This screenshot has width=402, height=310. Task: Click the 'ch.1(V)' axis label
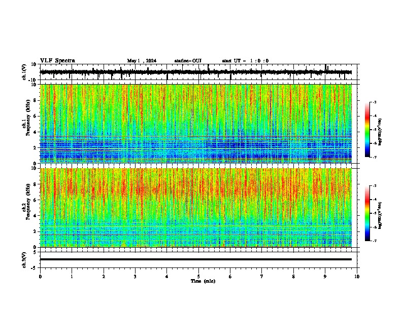coord(24,72)
